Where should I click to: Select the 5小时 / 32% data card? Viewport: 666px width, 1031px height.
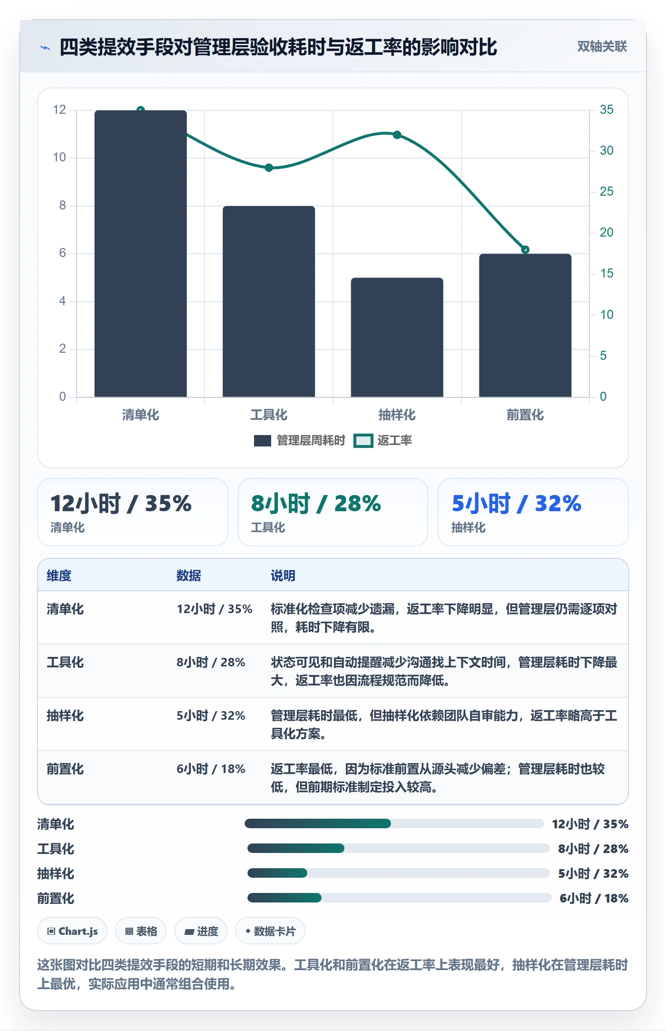(533, 512)
